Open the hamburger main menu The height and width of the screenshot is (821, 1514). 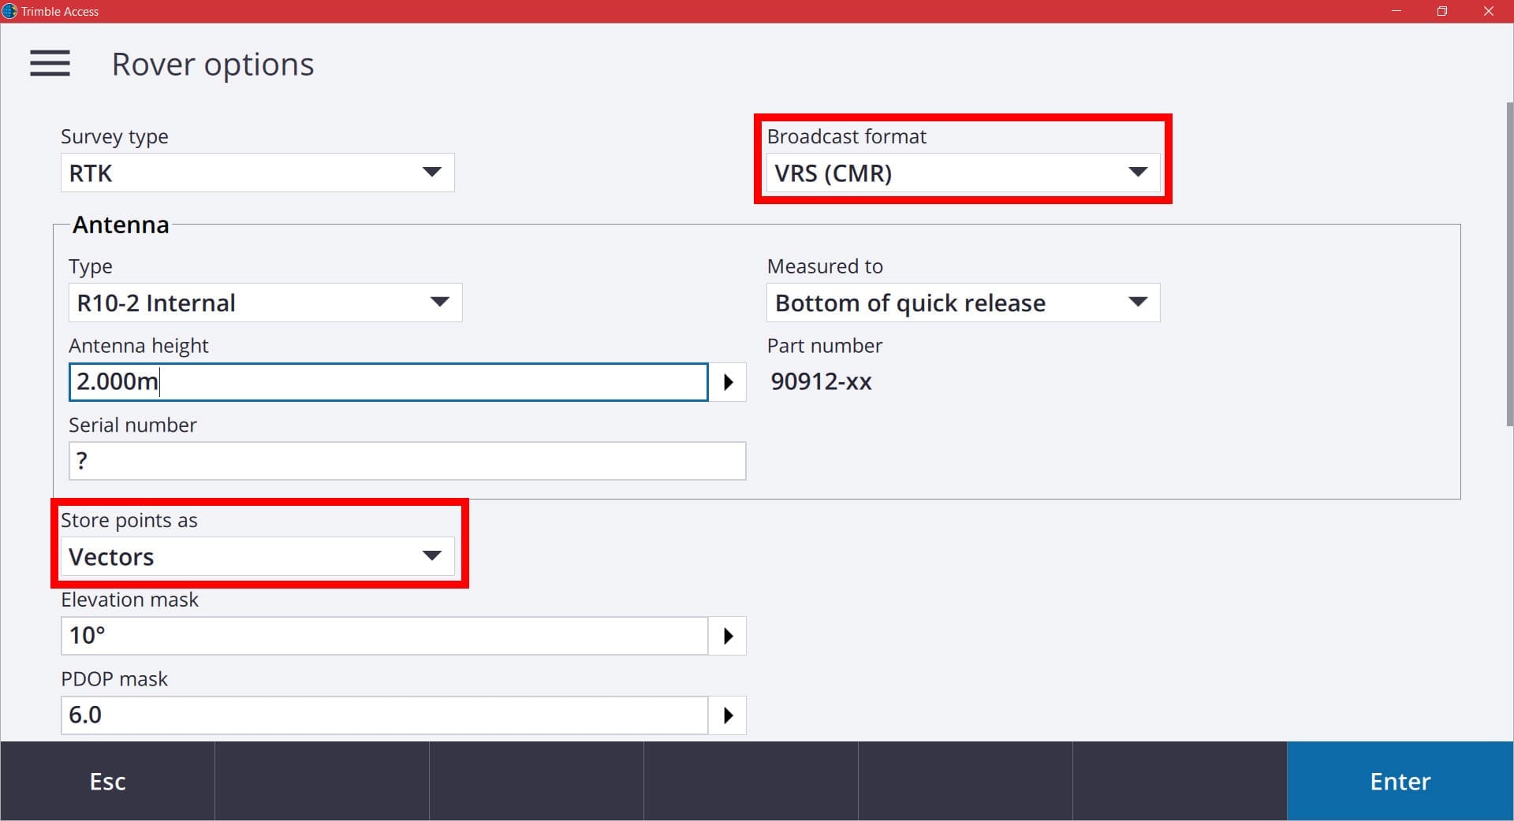50,64
